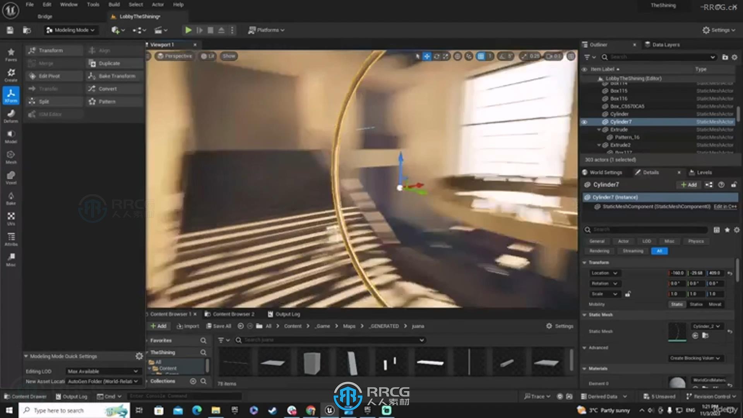Image resolution: width=743 pixels, height=418 pixels.
Task: Switch to the World Settings tab
Action: pyautogui.click(x=603, y=173)
